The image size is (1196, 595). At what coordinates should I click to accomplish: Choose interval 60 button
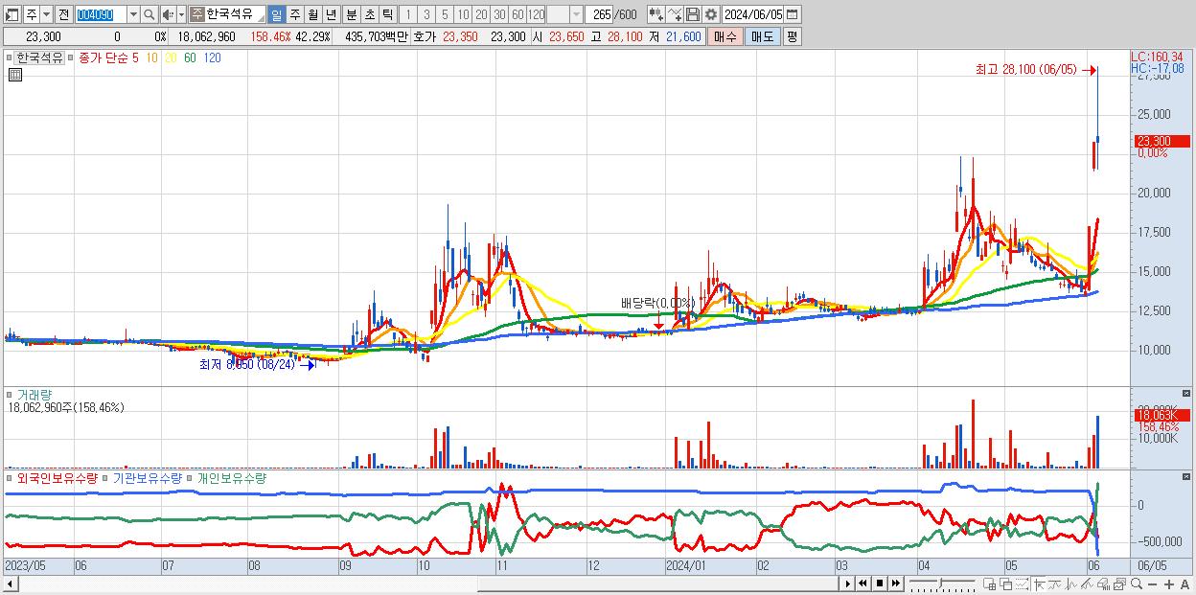(x=517, y=14)
